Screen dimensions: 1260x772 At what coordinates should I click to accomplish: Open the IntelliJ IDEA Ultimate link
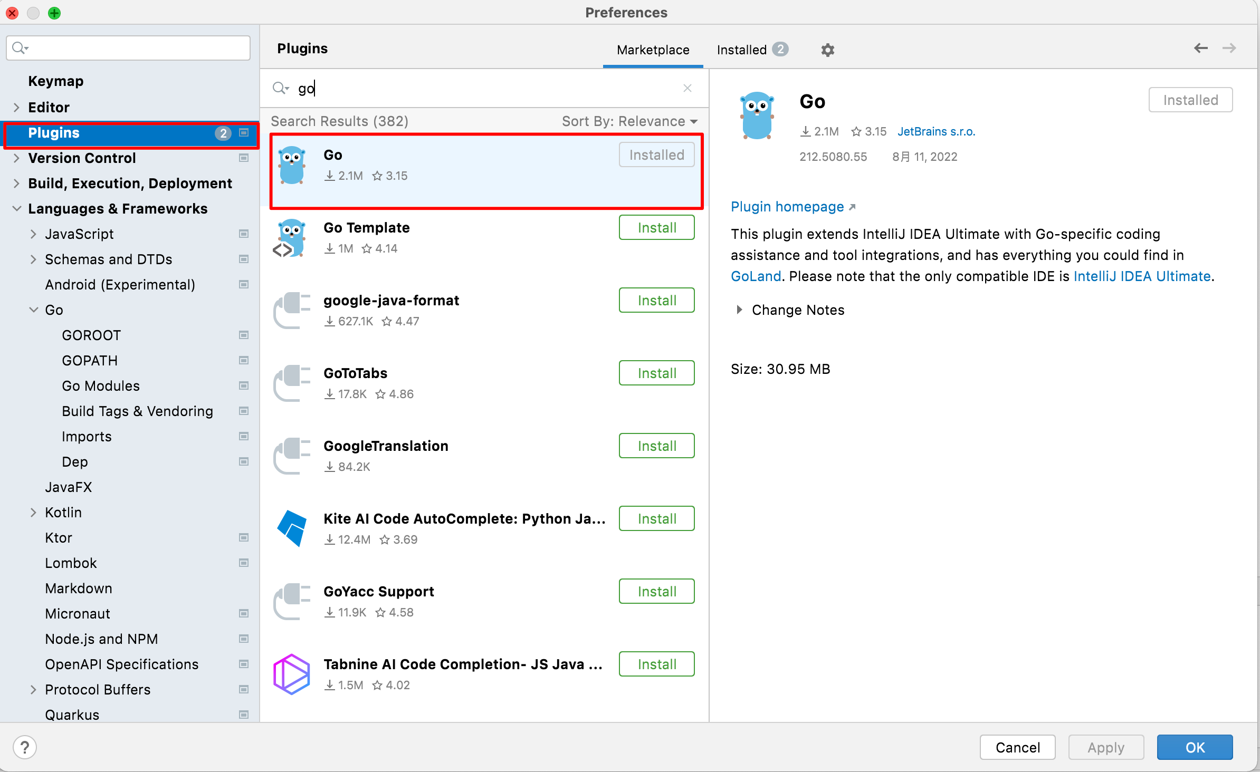tap(1142, 276)
